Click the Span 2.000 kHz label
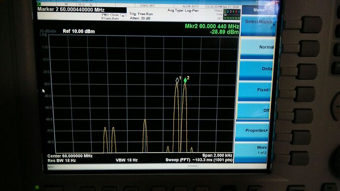The width and height of the screenshot is (340, 191). click(217, 156)
